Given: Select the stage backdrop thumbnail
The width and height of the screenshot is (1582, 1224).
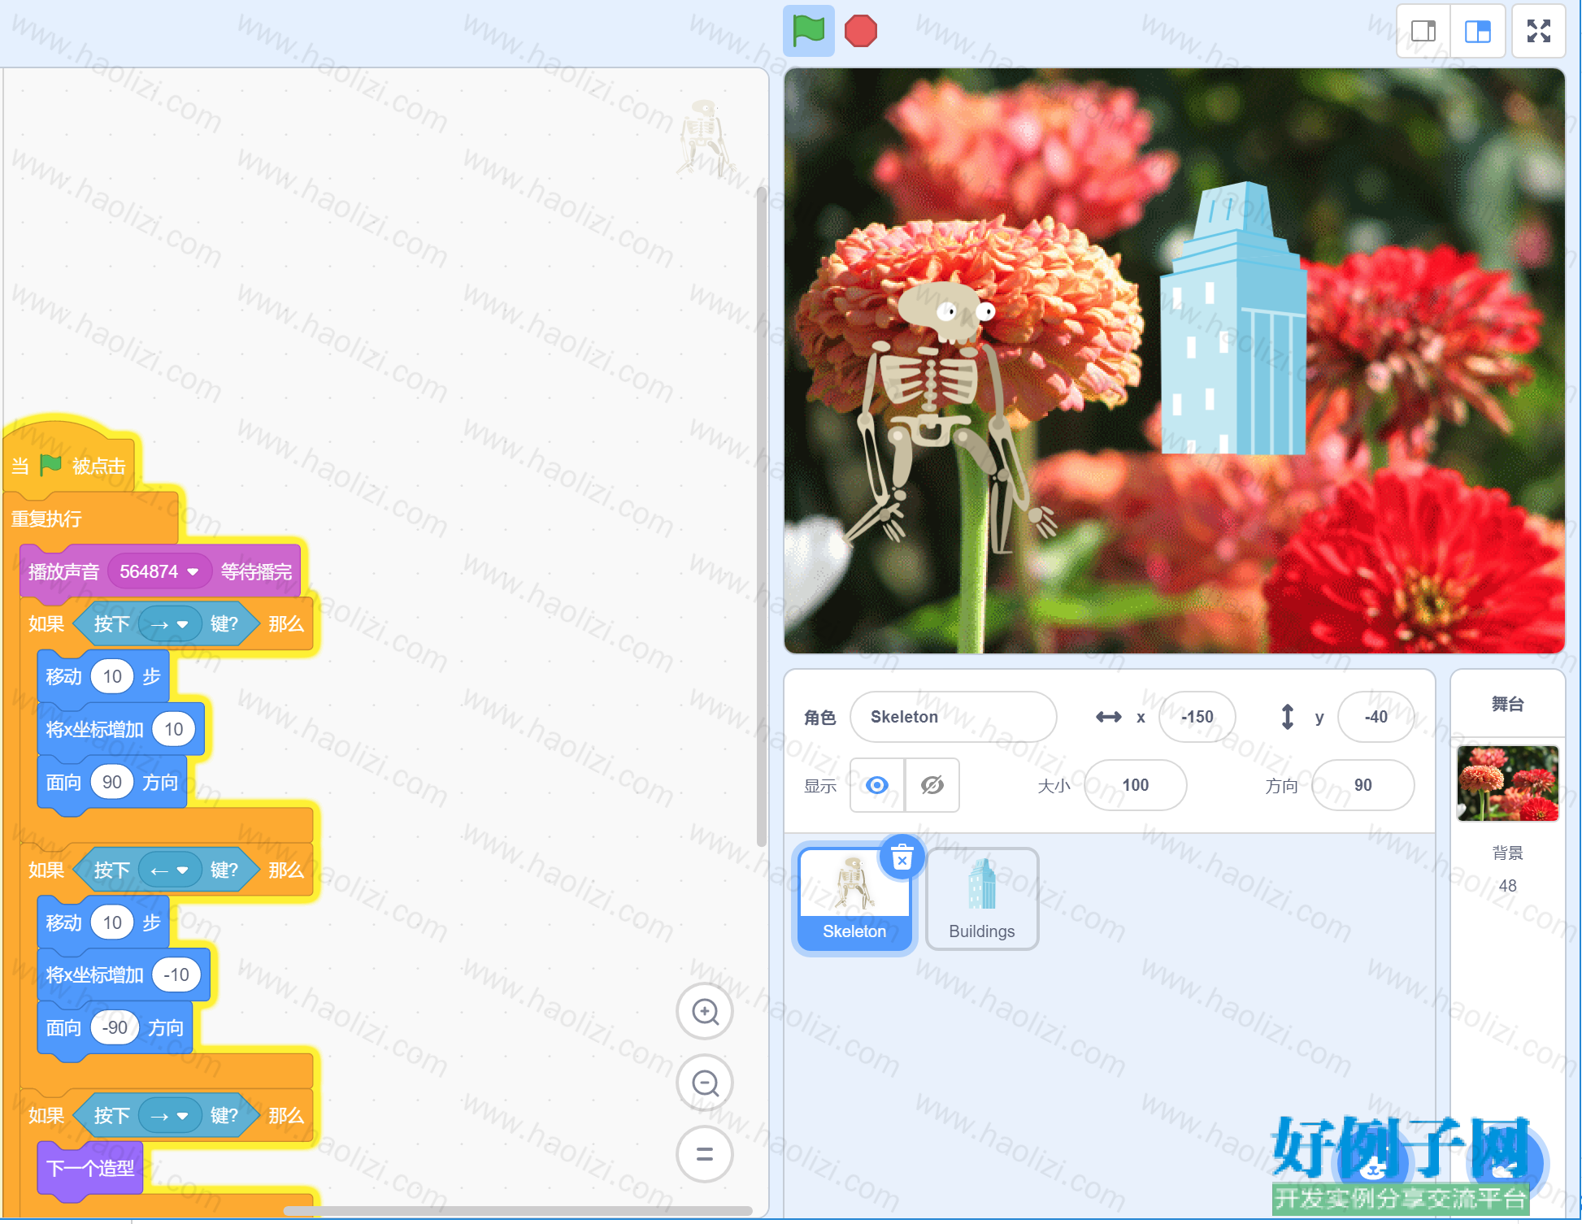Looking at the screenshot, I should [x=1508, y=783].
